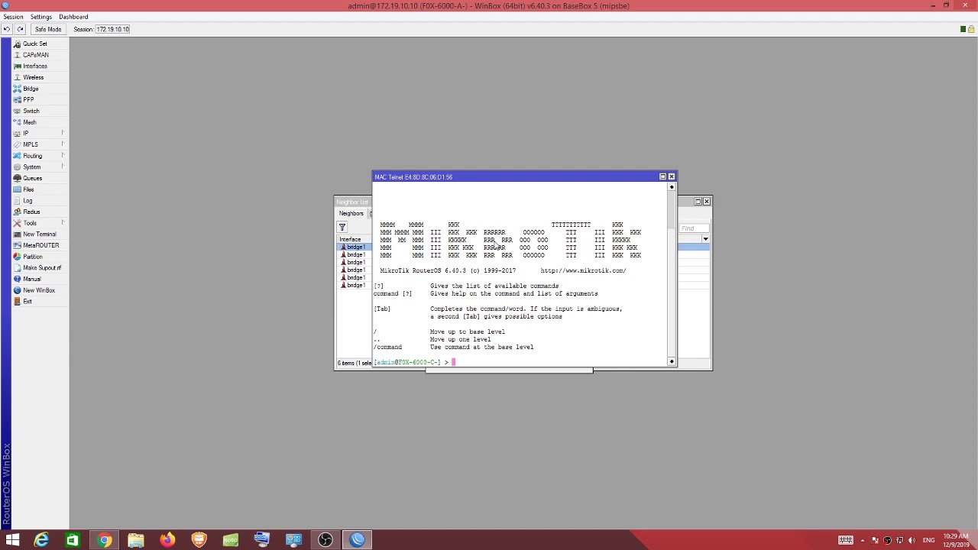Open the Wireless section
The width and height of the screenshot is (978, 550).
[33, 77]
